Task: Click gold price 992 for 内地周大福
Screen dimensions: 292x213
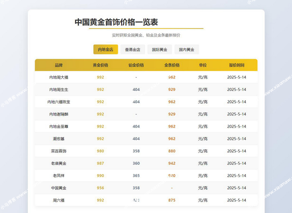Action: (100, 77)
